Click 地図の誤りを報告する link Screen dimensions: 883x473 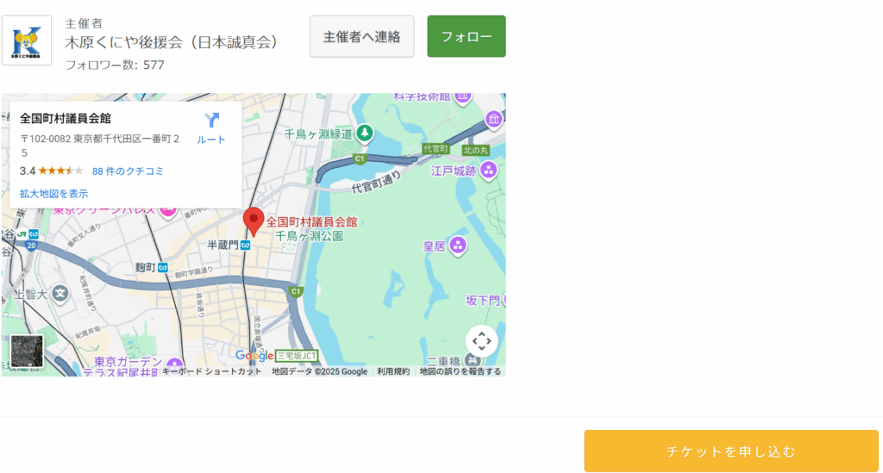[x=460, y=371]
